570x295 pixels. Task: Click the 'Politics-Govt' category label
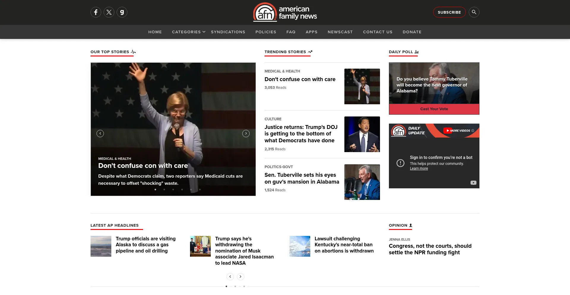coord(279,167)
